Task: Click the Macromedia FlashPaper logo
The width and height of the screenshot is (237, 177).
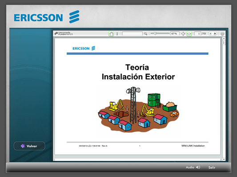Action: [x=64, y=34]
